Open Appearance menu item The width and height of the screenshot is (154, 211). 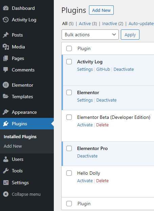tap(24, 112)
